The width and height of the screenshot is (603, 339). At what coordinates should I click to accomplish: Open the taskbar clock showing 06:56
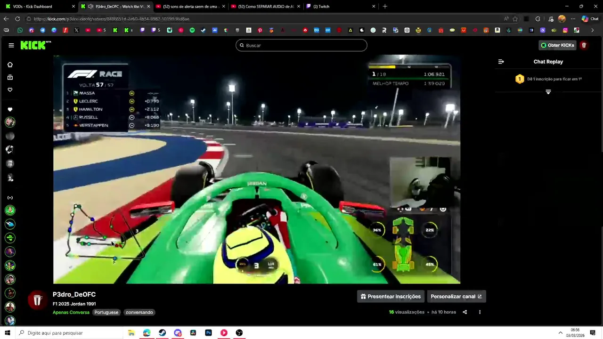tap(575, 333)
